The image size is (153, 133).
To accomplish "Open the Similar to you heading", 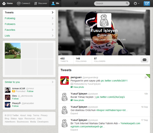I will (x=12, y=82).
